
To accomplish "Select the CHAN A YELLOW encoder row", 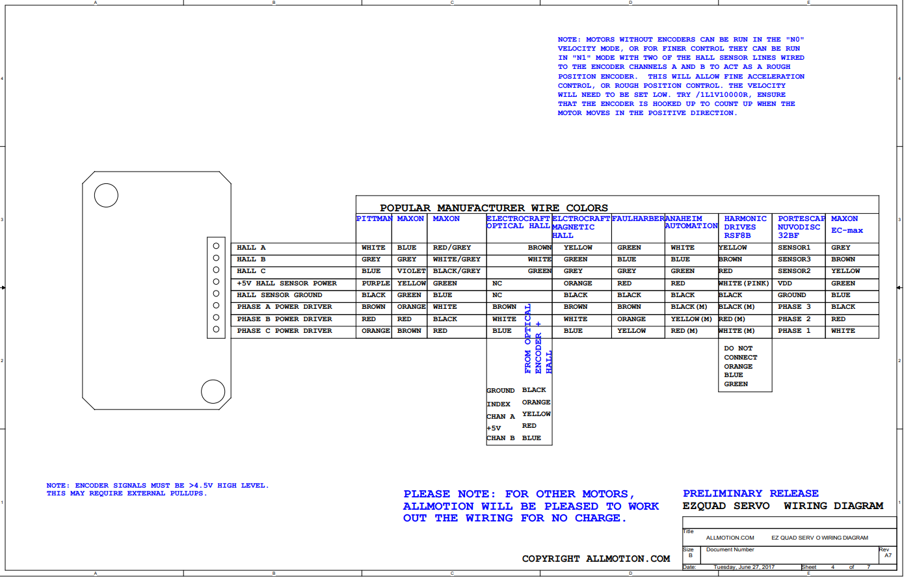I will pos(519,415).
